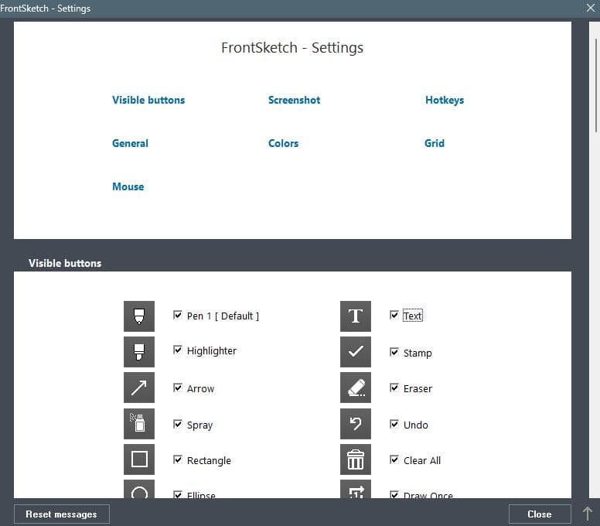
Task: Click the vertical scrollbar thumb
Action: coord(596,85)
